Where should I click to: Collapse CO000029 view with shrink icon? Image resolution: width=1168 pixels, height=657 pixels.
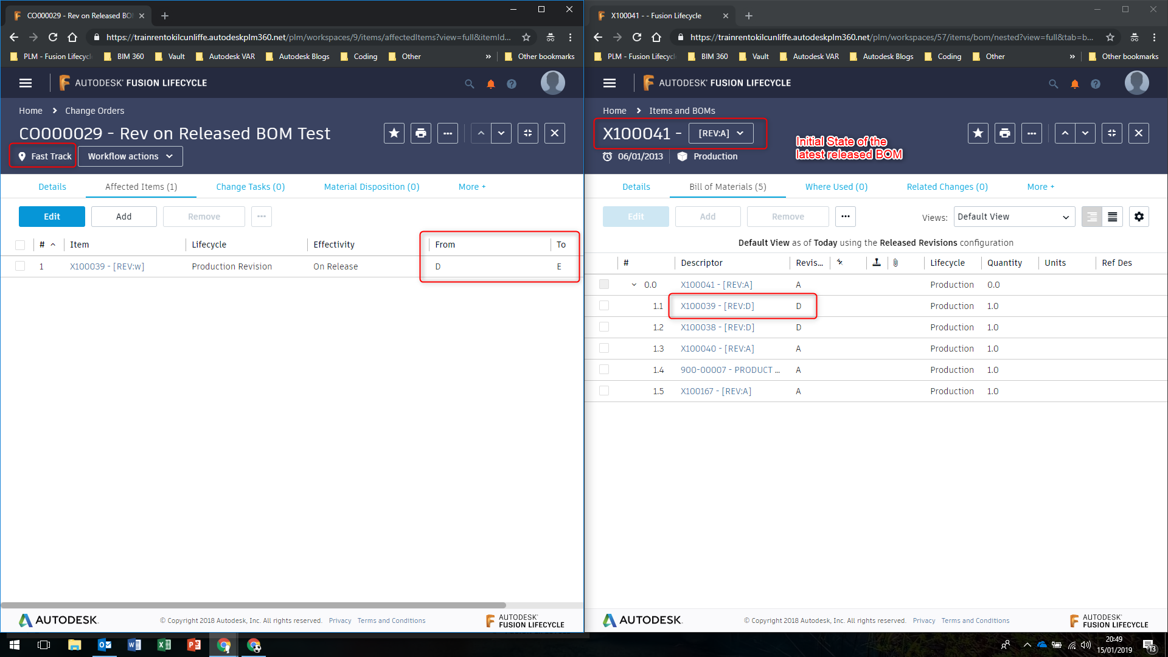(x=528, y=133)
